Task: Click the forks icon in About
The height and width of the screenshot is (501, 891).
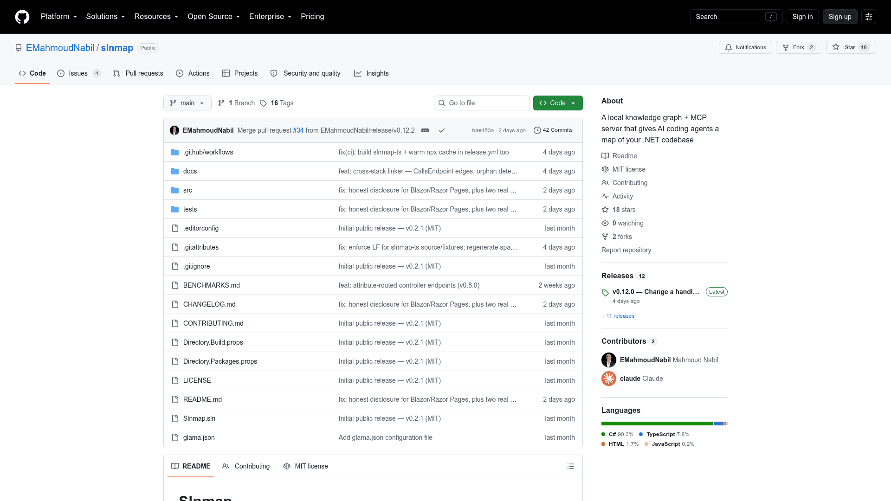Action: click(605, 237)
